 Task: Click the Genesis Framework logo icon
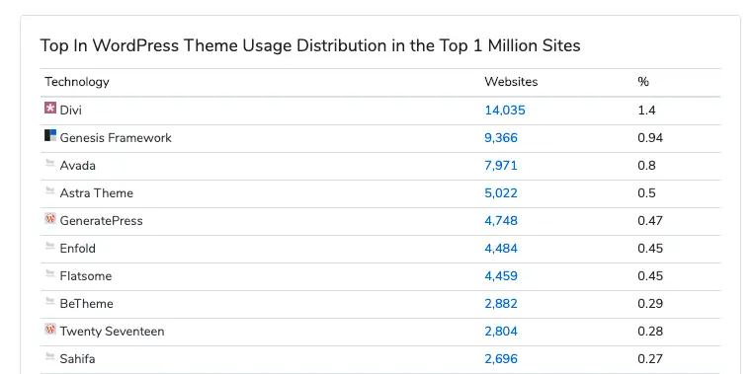tap(50, 135)
